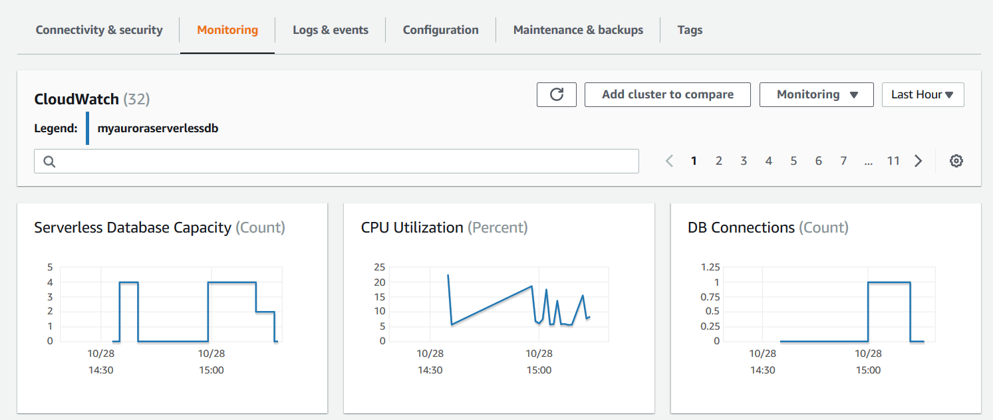Viewport: 993px width, 420px height.
Task: Open the Logs & events tab
Action: pyautogui.click(x=331, y=30)
